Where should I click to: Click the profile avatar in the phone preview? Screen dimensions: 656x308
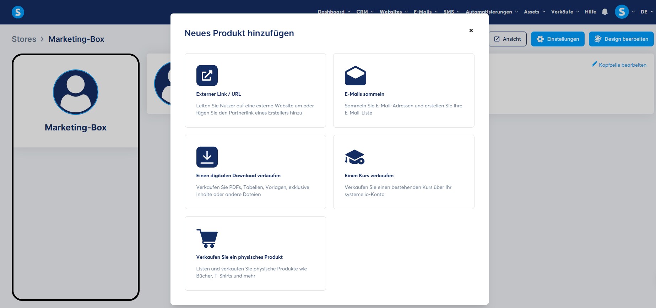coord(76,92)
